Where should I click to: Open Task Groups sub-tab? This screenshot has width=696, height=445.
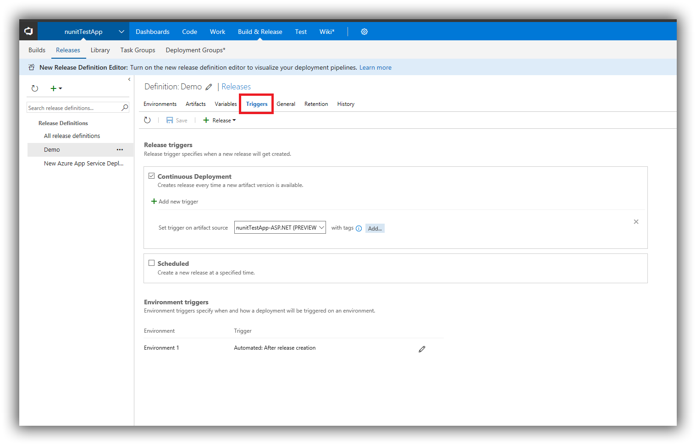pyautogui.click(x=138, y=50)
